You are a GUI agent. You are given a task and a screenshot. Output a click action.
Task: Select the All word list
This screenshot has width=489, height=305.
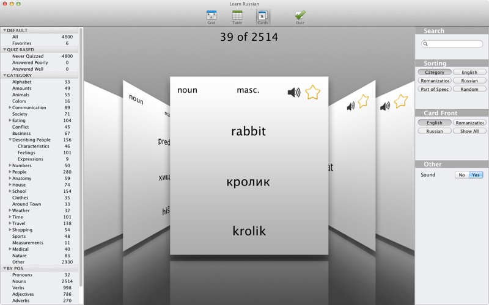40,37
